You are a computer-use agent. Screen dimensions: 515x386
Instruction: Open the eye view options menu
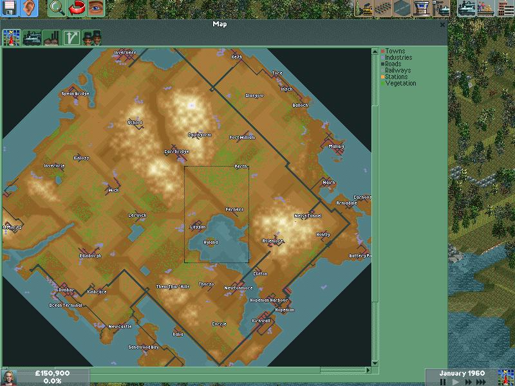point(95,8)
